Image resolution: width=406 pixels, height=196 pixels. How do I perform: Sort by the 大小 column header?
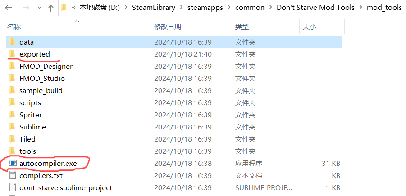309,27
